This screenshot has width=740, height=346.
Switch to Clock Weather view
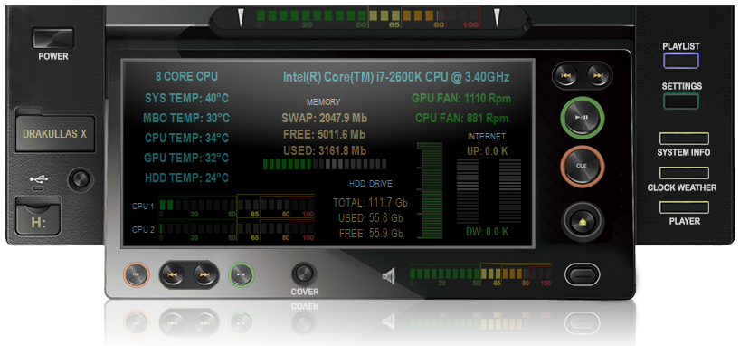point(684,173)
